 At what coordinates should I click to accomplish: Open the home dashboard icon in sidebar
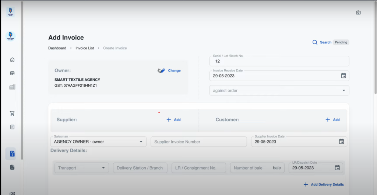coord(12,60)
